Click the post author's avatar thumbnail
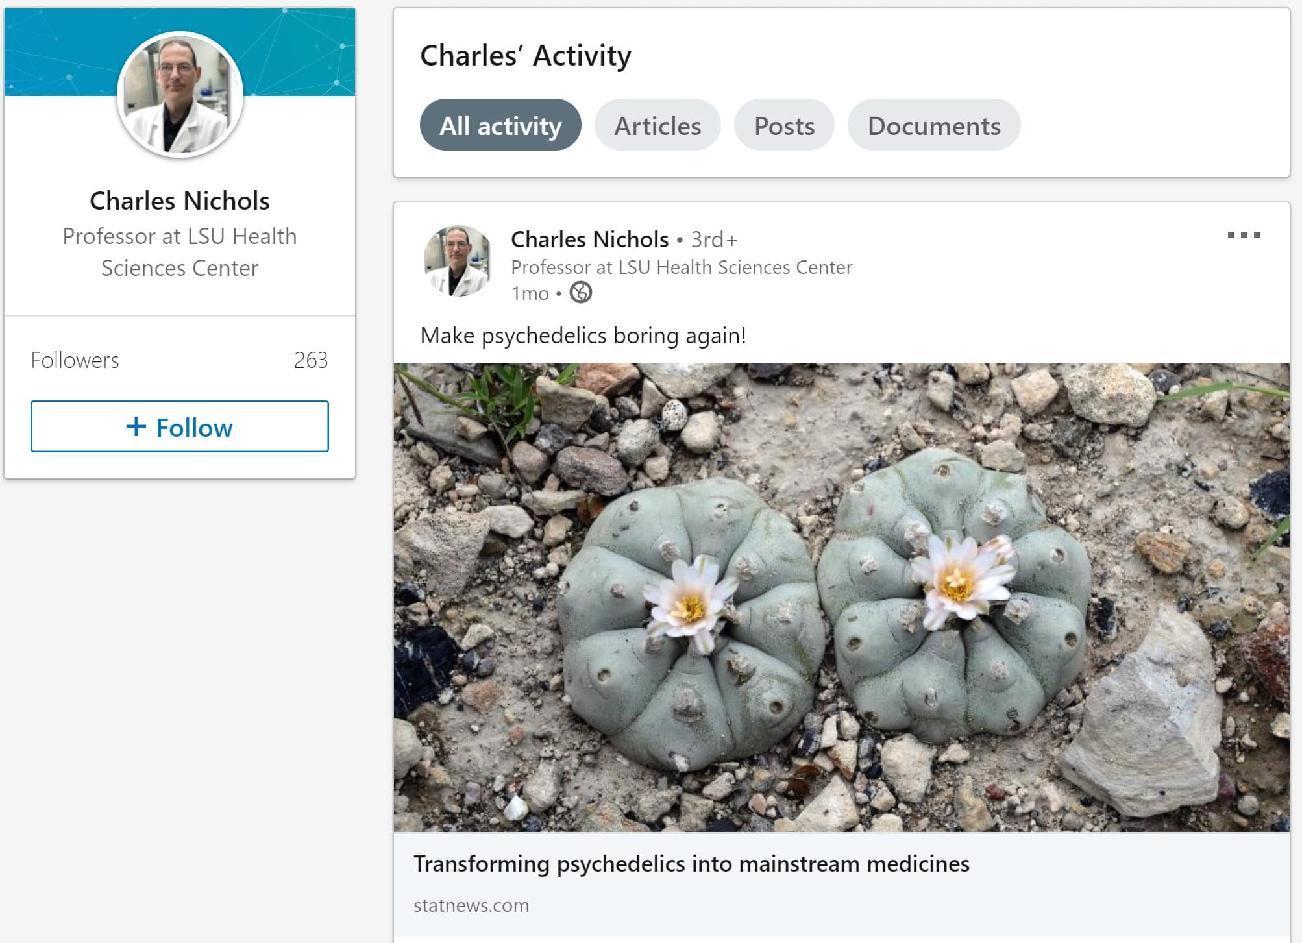Image resolution: width=1302 pixels, height=943 pixels. click(x=458, y=261)
